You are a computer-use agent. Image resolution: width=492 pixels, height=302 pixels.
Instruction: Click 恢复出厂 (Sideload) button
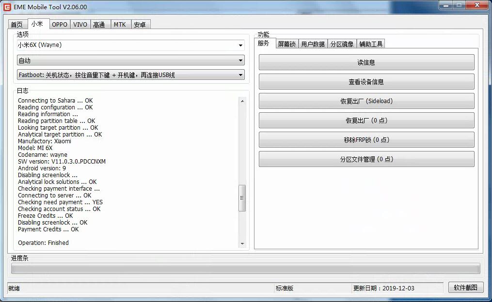[366, 101]
